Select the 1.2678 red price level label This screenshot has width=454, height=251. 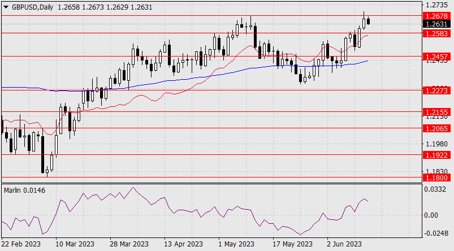tap(436, 16)
